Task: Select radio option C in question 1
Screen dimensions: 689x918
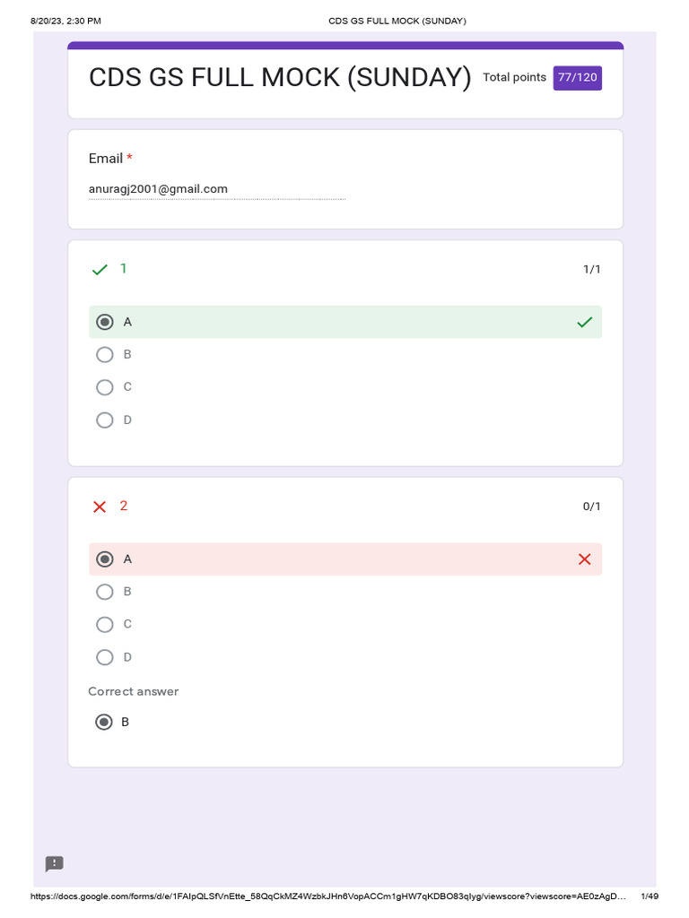Action: [105, 387]
